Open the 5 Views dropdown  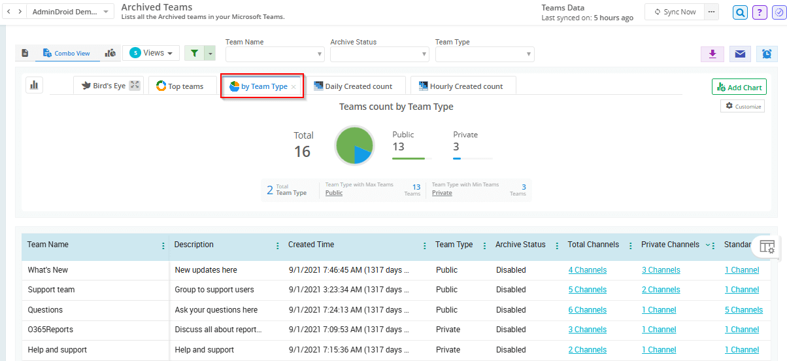coord(151,53)
